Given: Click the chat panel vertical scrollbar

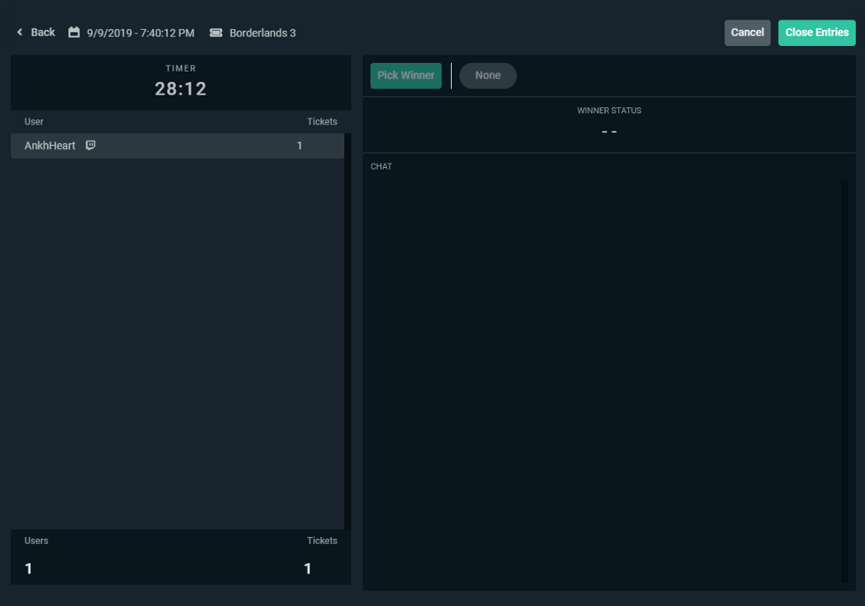Looking at the screenshot, I should [845, 380].
